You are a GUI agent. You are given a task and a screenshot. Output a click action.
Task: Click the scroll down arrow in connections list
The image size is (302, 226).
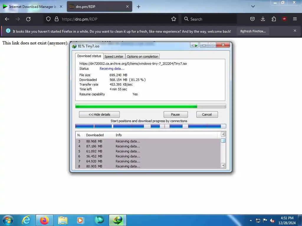coord(223,165)
